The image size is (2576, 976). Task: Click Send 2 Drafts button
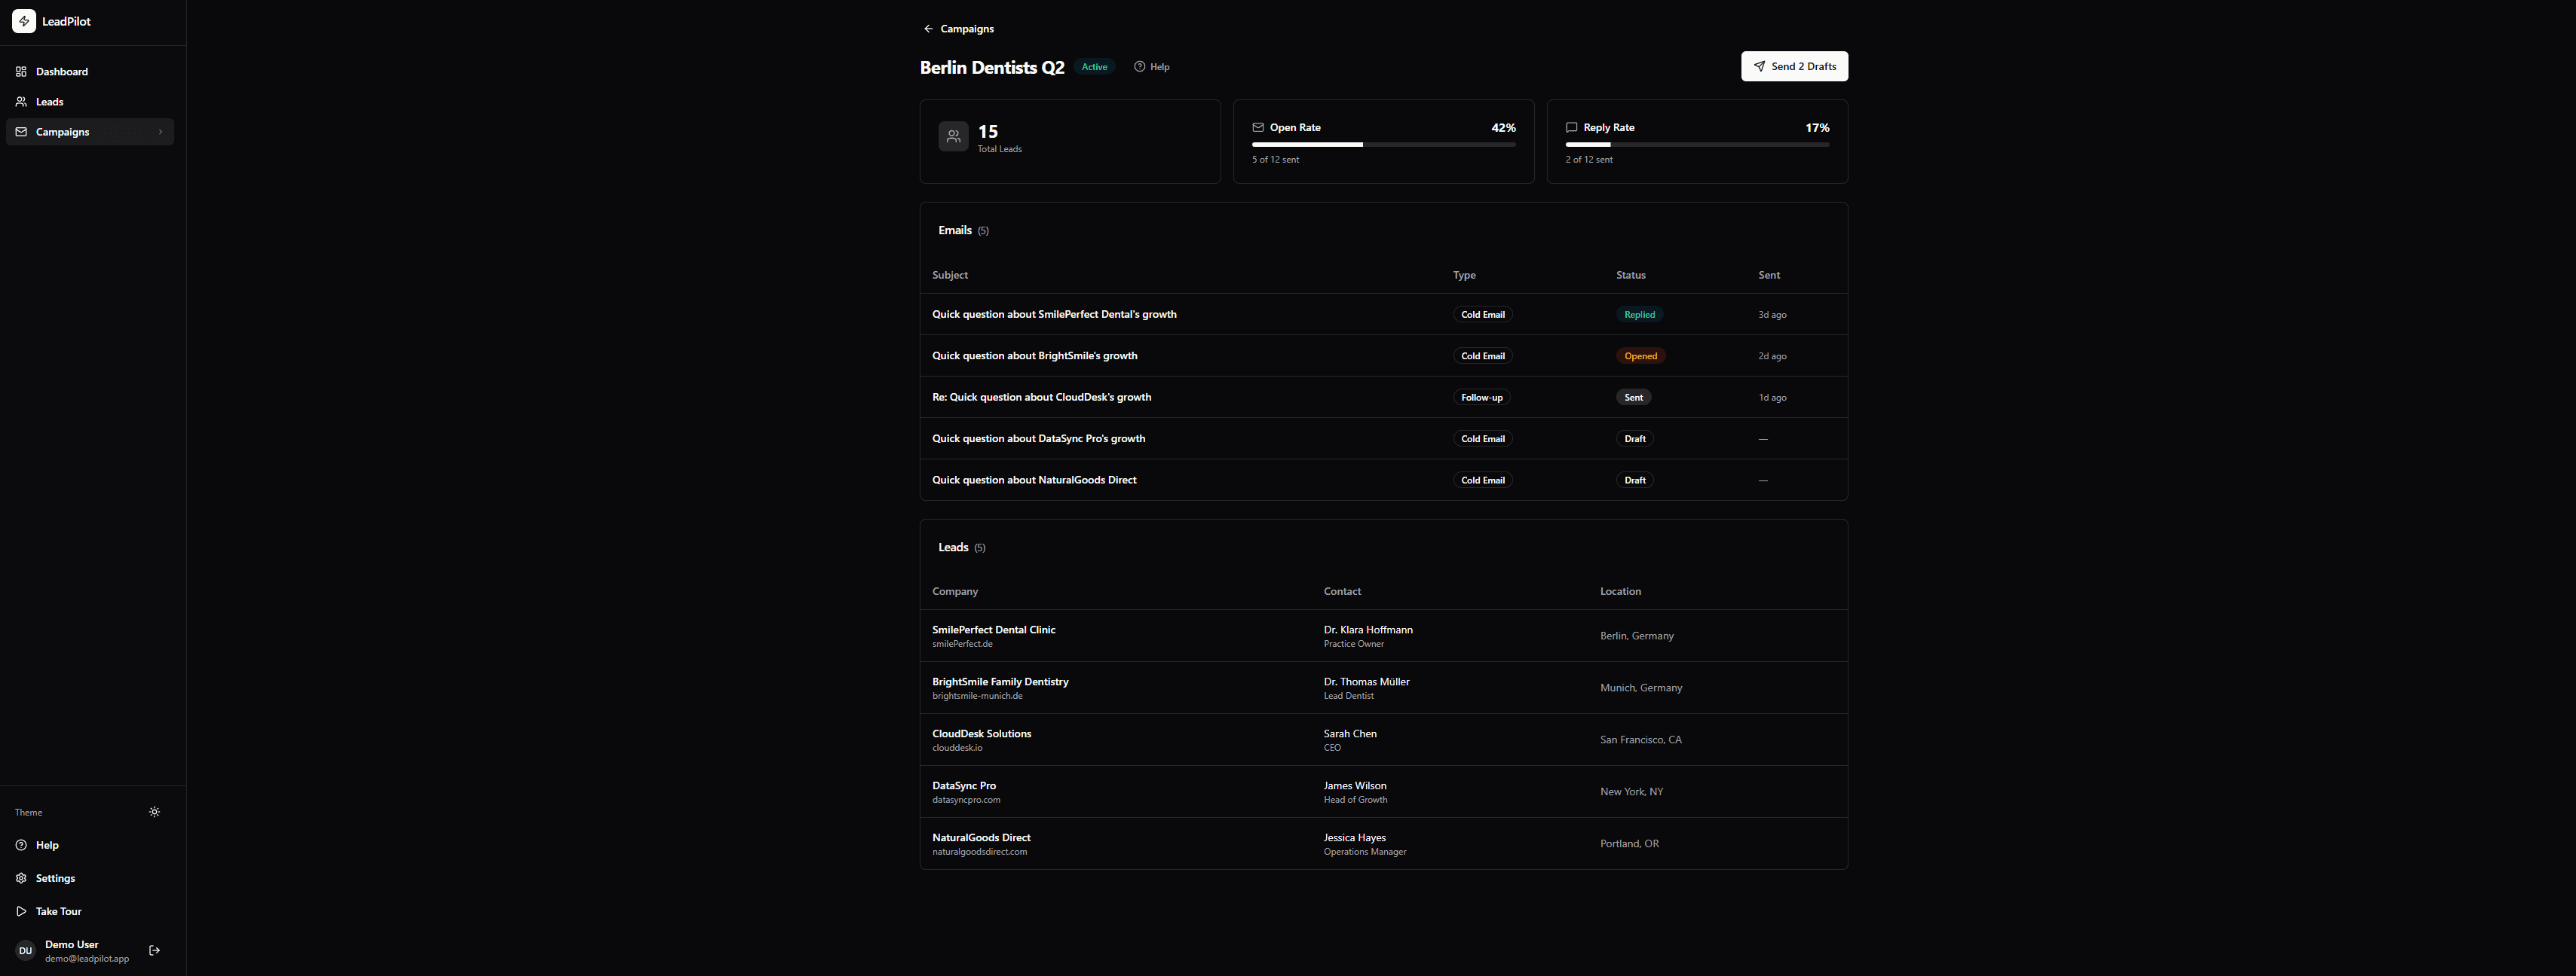coord(1794,67)
